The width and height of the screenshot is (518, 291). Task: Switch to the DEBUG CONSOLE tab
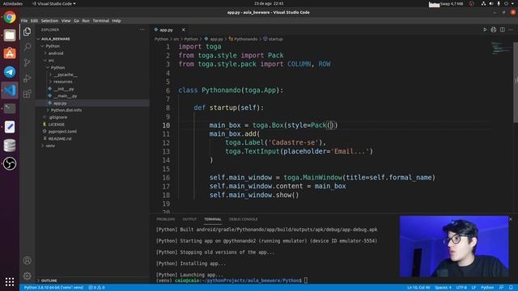click(243, 219)
